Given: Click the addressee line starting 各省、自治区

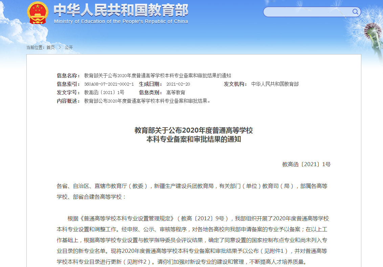Looking at the screenshot, I should click(192, 191).
